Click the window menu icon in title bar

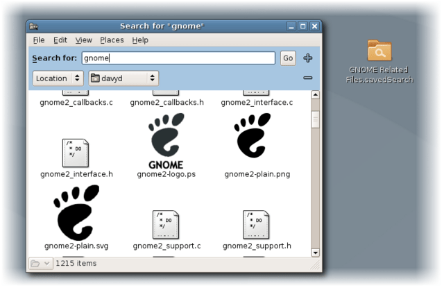click(x=34, y=26)
